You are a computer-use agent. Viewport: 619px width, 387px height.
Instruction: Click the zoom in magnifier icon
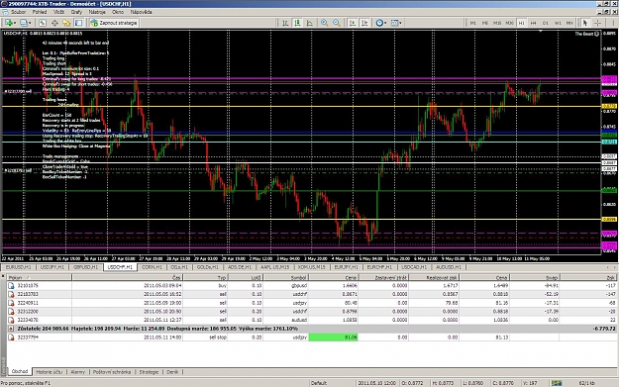point(325,23)
